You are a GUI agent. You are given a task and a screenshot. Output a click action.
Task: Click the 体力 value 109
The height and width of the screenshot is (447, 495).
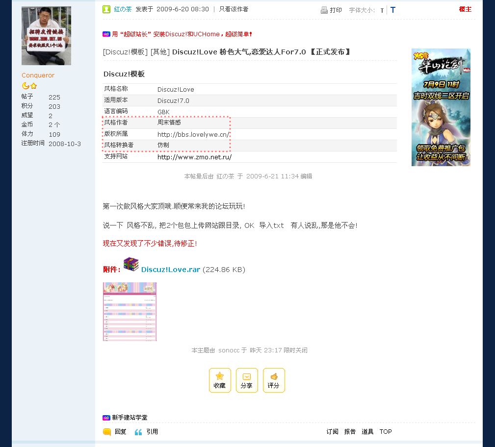click(x=54, y=134)
